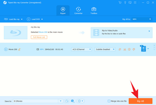The width and height of the screenshot is (156, 105).
Task: Open the media info icon
Action: [x=129, y=49]
